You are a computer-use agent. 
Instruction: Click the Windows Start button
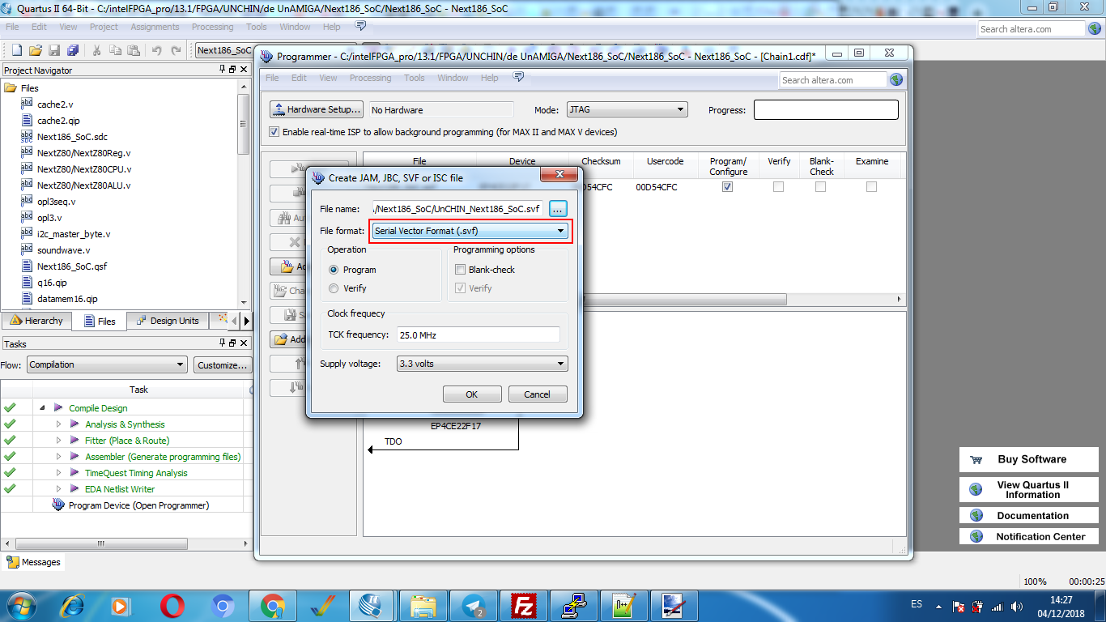coord(19,605)
